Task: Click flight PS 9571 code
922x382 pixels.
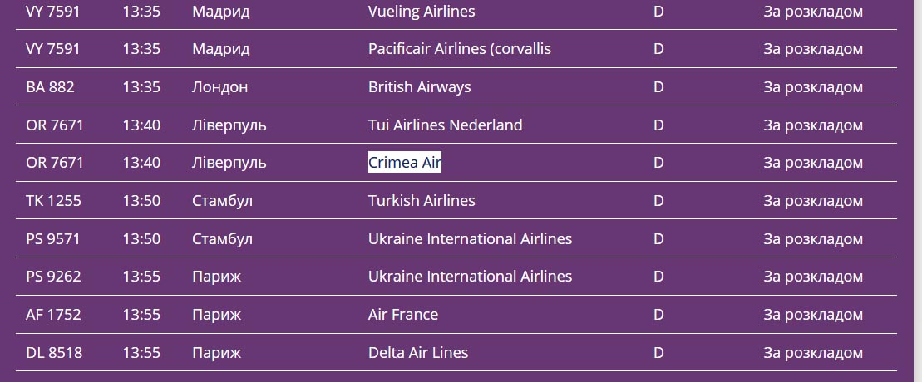Action: [x=53, y=239]
